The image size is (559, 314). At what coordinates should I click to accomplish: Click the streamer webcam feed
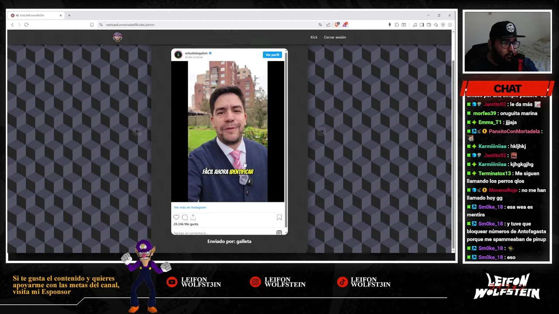pyautogui.click(x=507, y=41)
